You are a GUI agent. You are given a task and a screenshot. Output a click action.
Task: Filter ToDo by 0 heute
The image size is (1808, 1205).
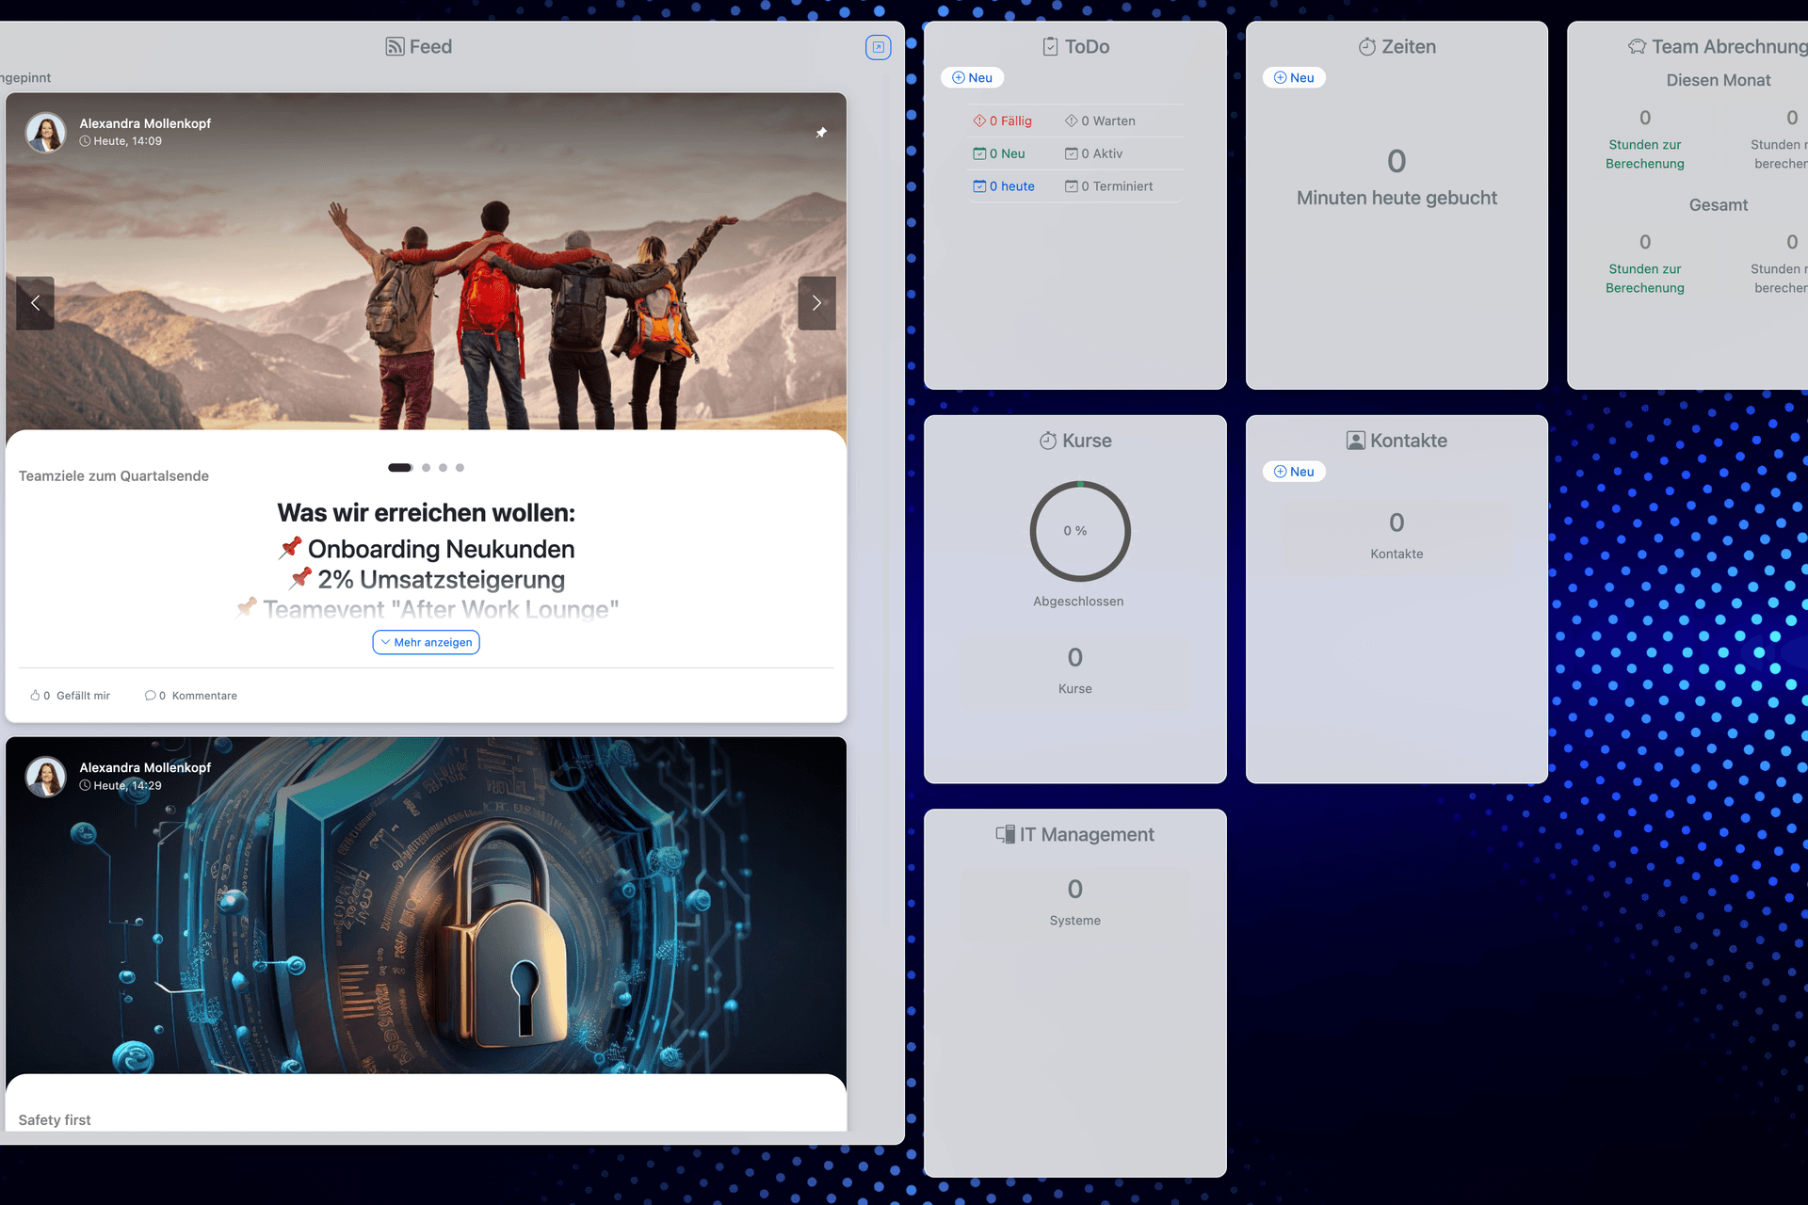click(x=1004, y=186)
